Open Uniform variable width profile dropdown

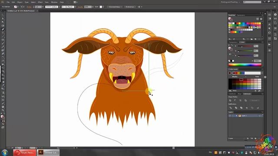tap(59, 7)
